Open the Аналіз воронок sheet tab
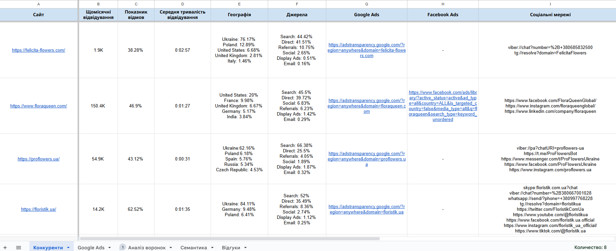The height and width of the screenshot is (251, 616). tap(147, 248)
